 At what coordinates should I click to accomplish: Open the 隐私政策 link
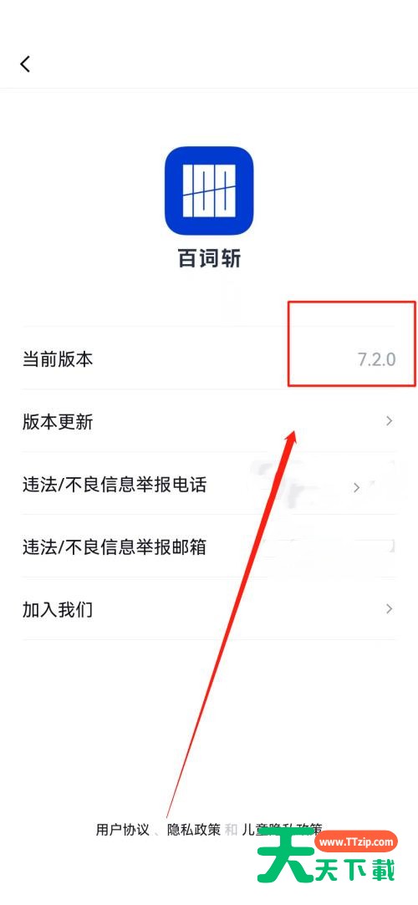pyautogui.click(x=193, y=830)
